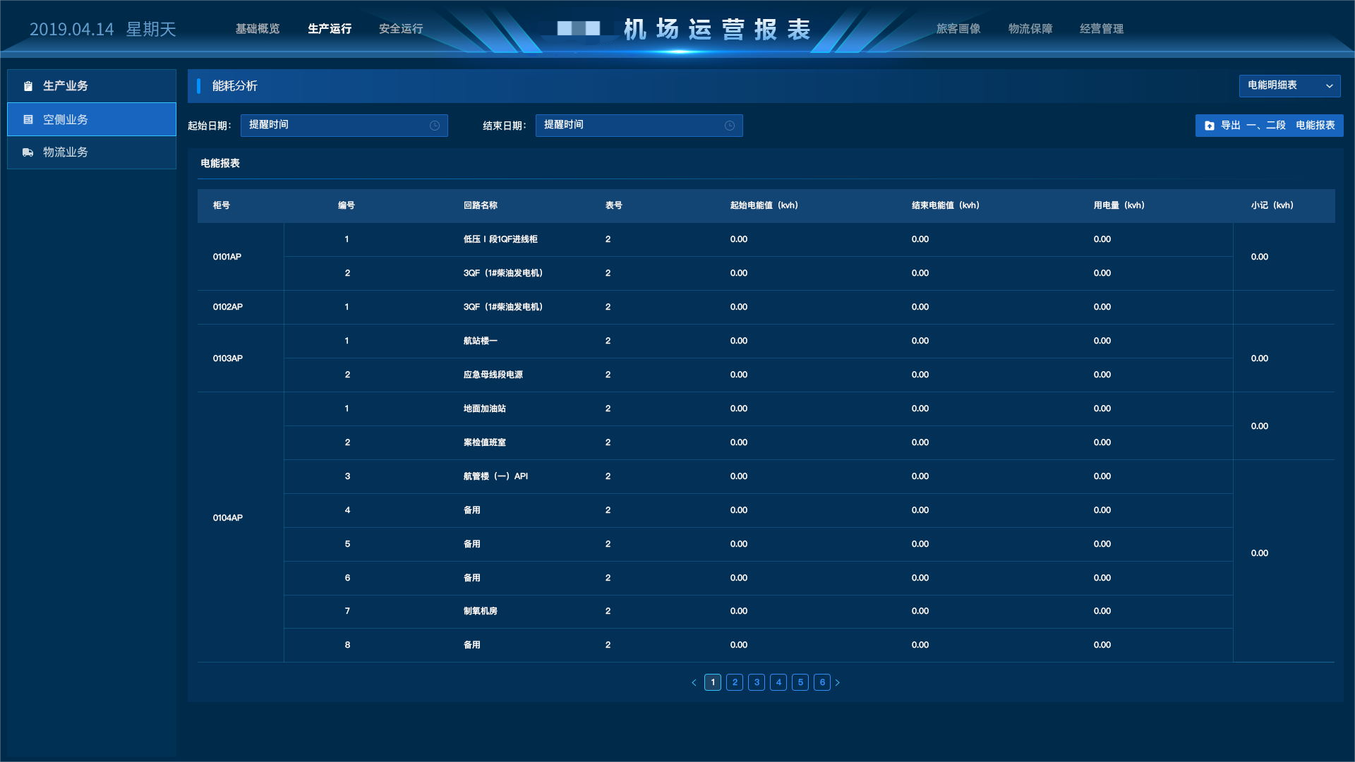Screen dimensions: 1355x762
Task: Click the clock icon in the 结束日期 field
Action: point(730,126)
